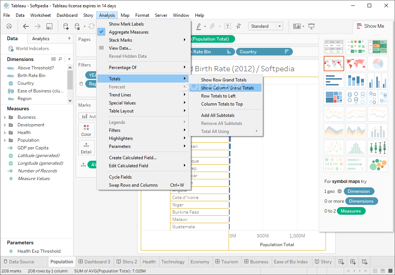Click show filmstrip icon in status bar
Viewport: 395px width, 275px height.
coord(383,271)
